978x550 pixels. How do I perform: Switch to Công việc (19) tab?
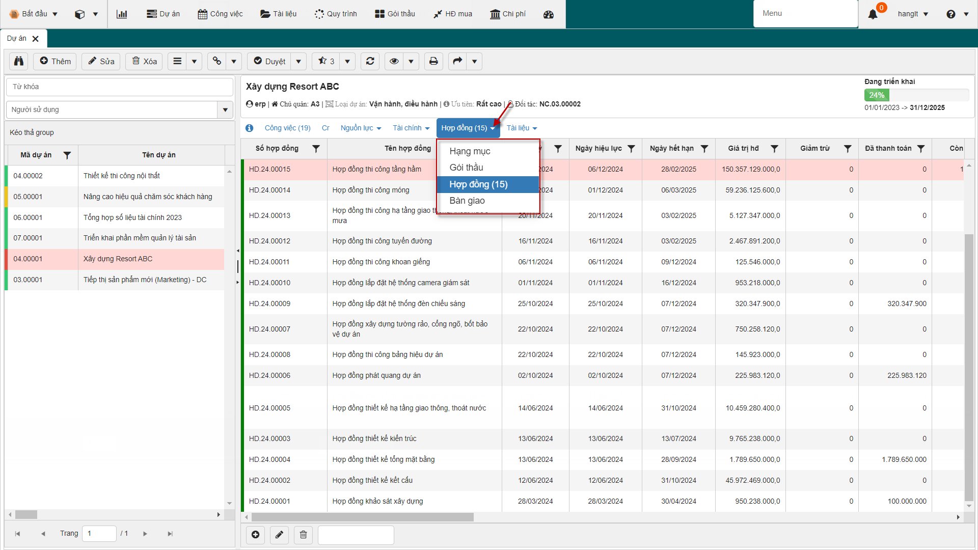tap(287, 128)
